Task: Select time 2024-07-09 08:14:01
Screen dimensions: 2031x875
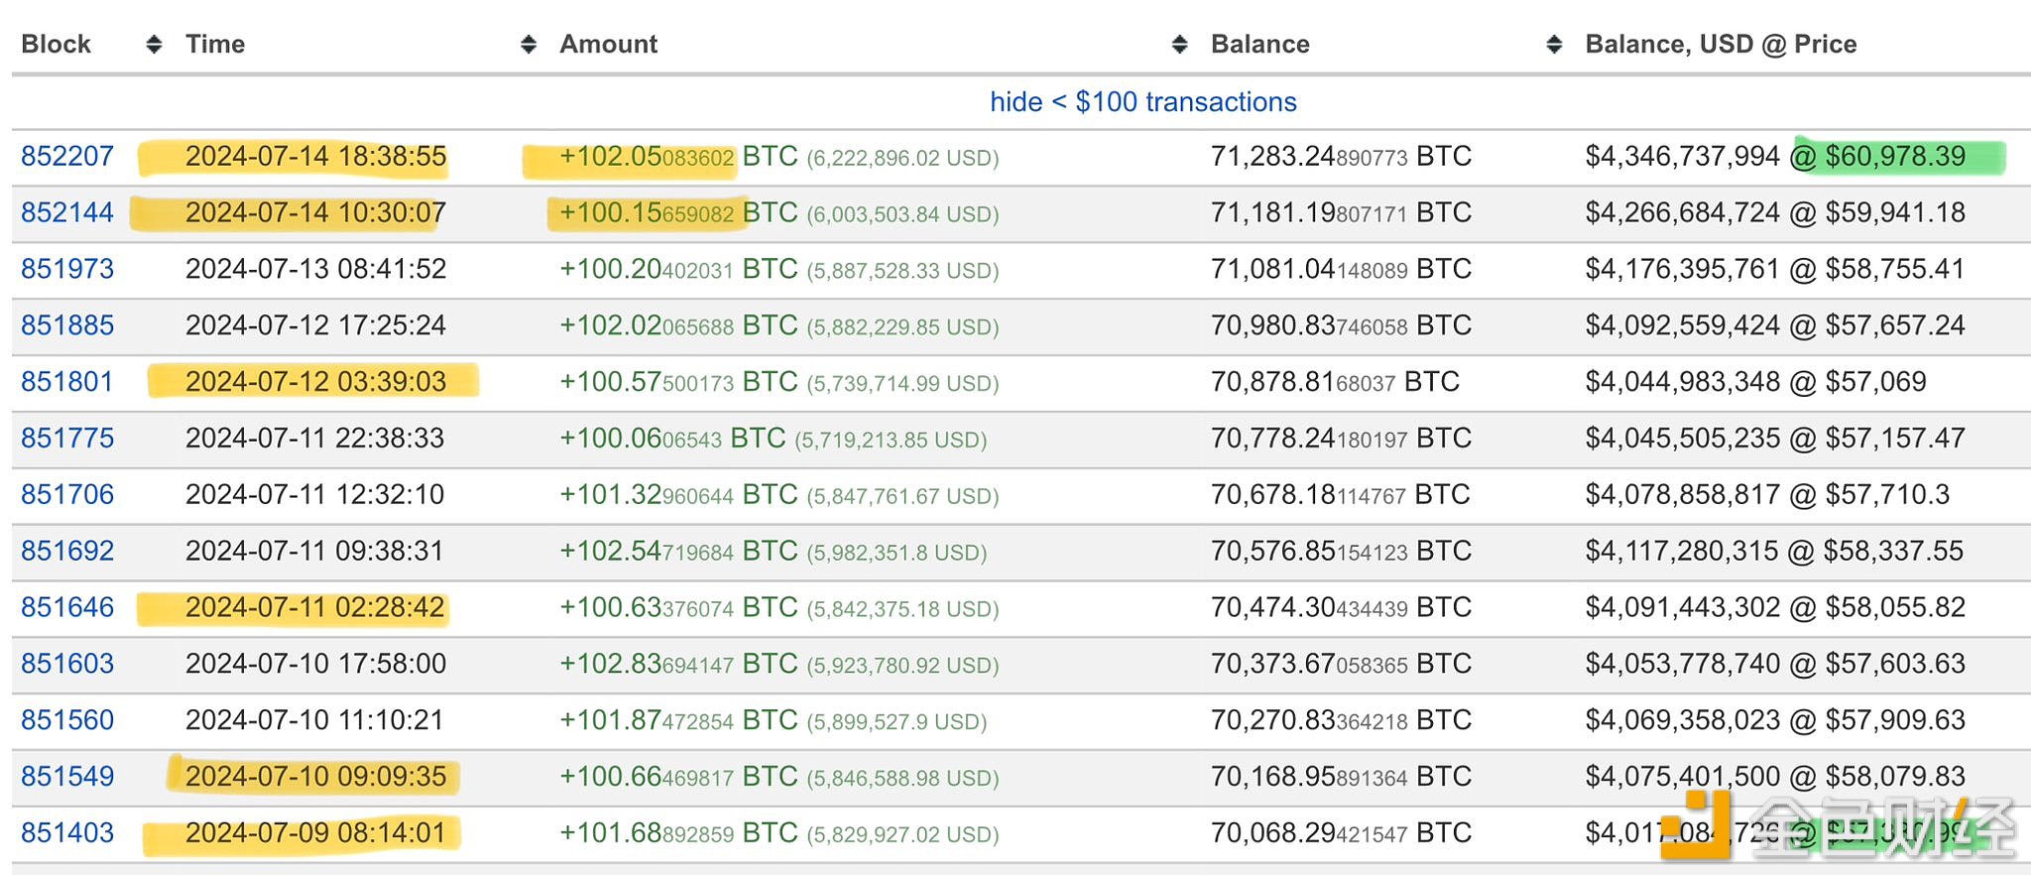Action: 315,833
